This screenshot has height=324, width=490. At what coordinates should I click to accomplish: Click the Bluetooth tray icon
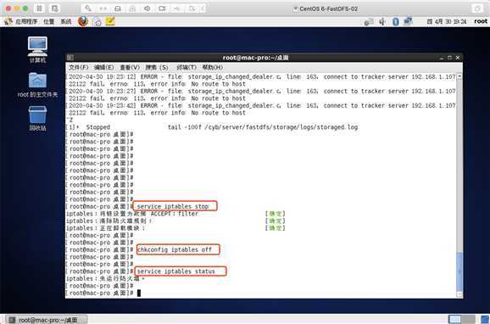click(x=395, y=21)
